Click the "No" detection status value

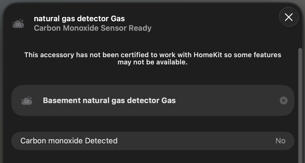(x=280, y=141)
